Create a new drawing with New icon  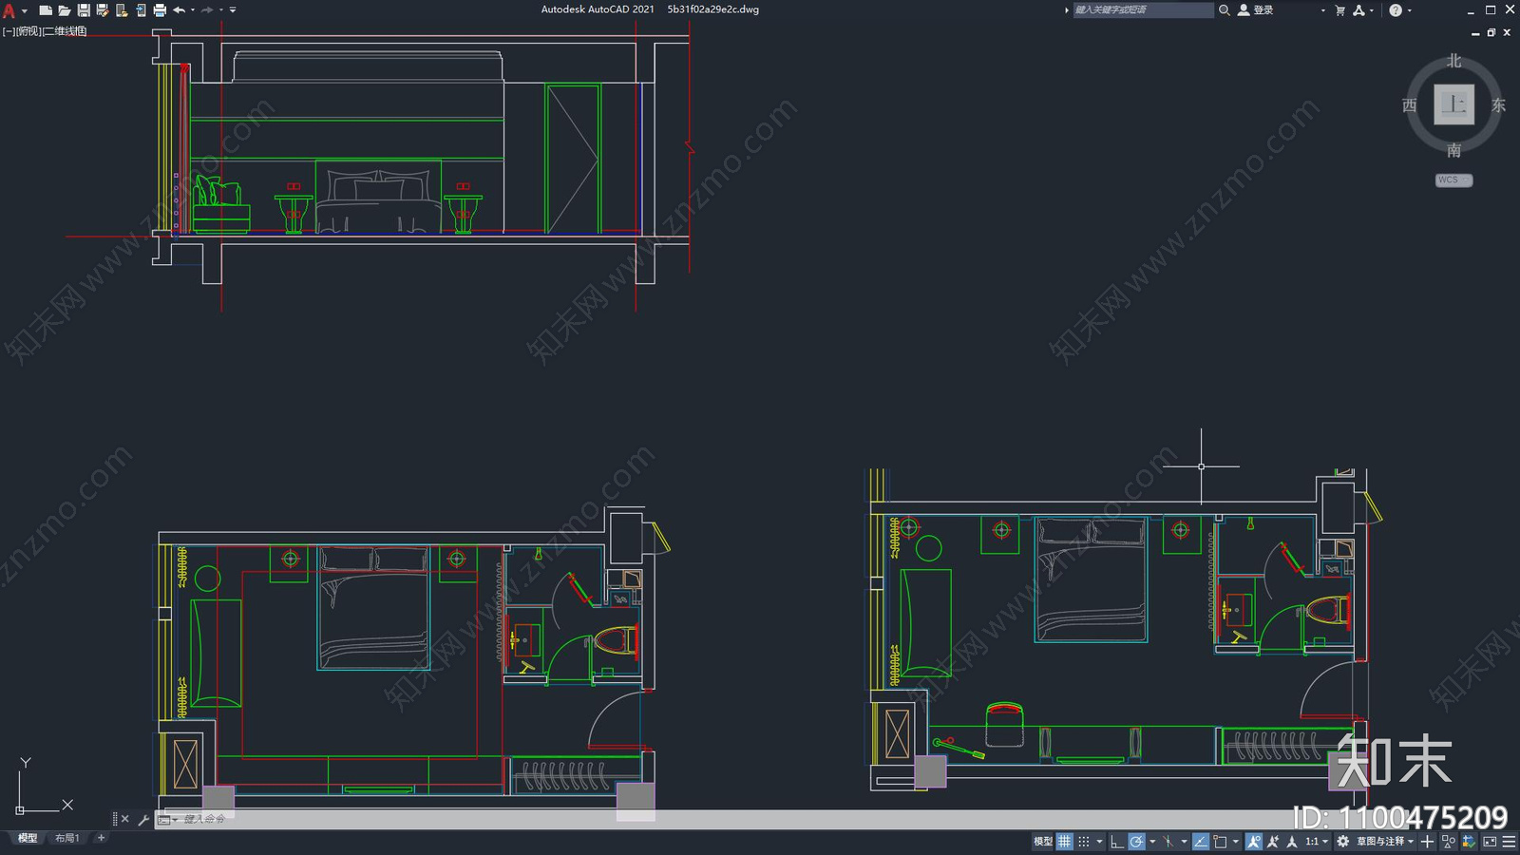45,10
